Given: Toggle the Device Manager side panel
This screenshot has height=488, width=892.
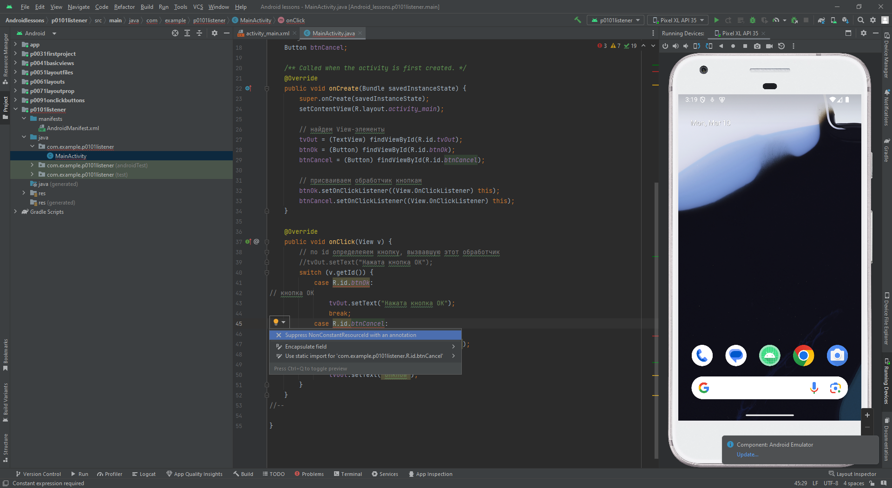Looking at the screenshot, I should pos(886,55).
